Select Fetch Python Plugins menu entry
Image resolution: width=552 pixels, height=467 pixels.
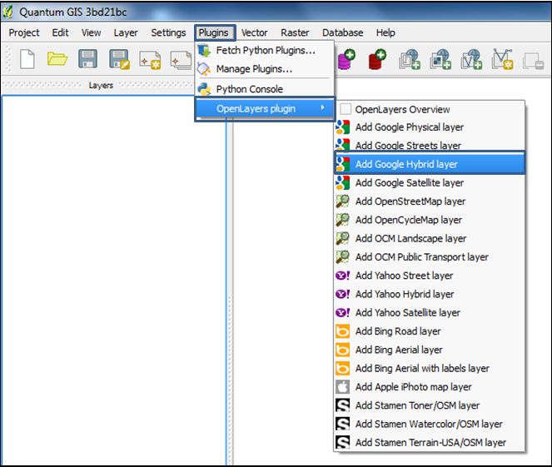click(265, 50)
